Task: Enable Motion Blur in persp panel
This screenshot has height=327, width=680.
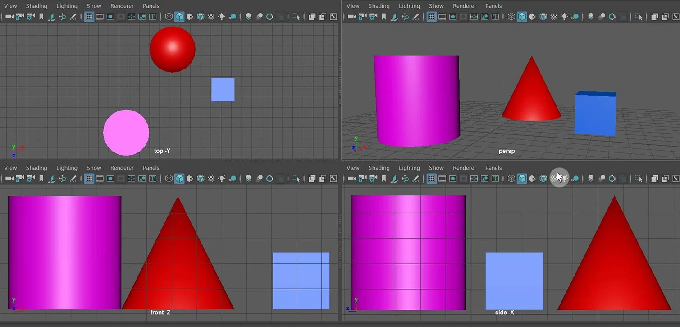Action: point(602,17)
